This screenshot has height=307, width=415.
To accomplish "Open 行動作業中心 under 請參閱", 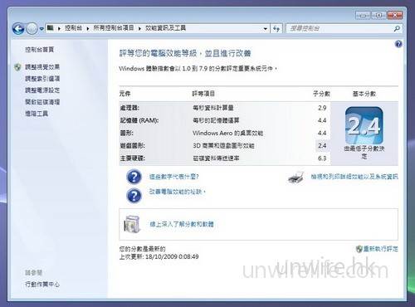I will pyautogui.click(x=42, y=285).
